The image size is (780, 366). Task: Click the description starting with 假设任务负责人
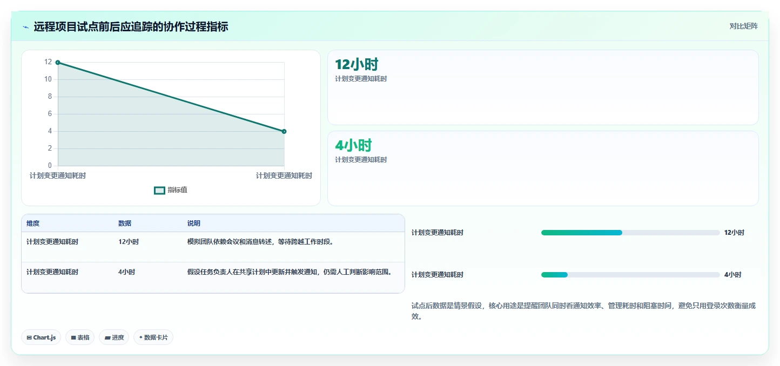pos(290,272)
